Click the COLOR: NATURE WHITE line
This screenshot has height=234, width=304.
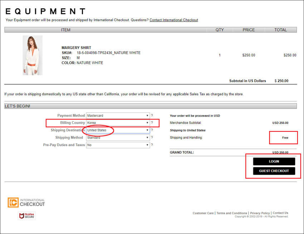click(x=82, y=63)
